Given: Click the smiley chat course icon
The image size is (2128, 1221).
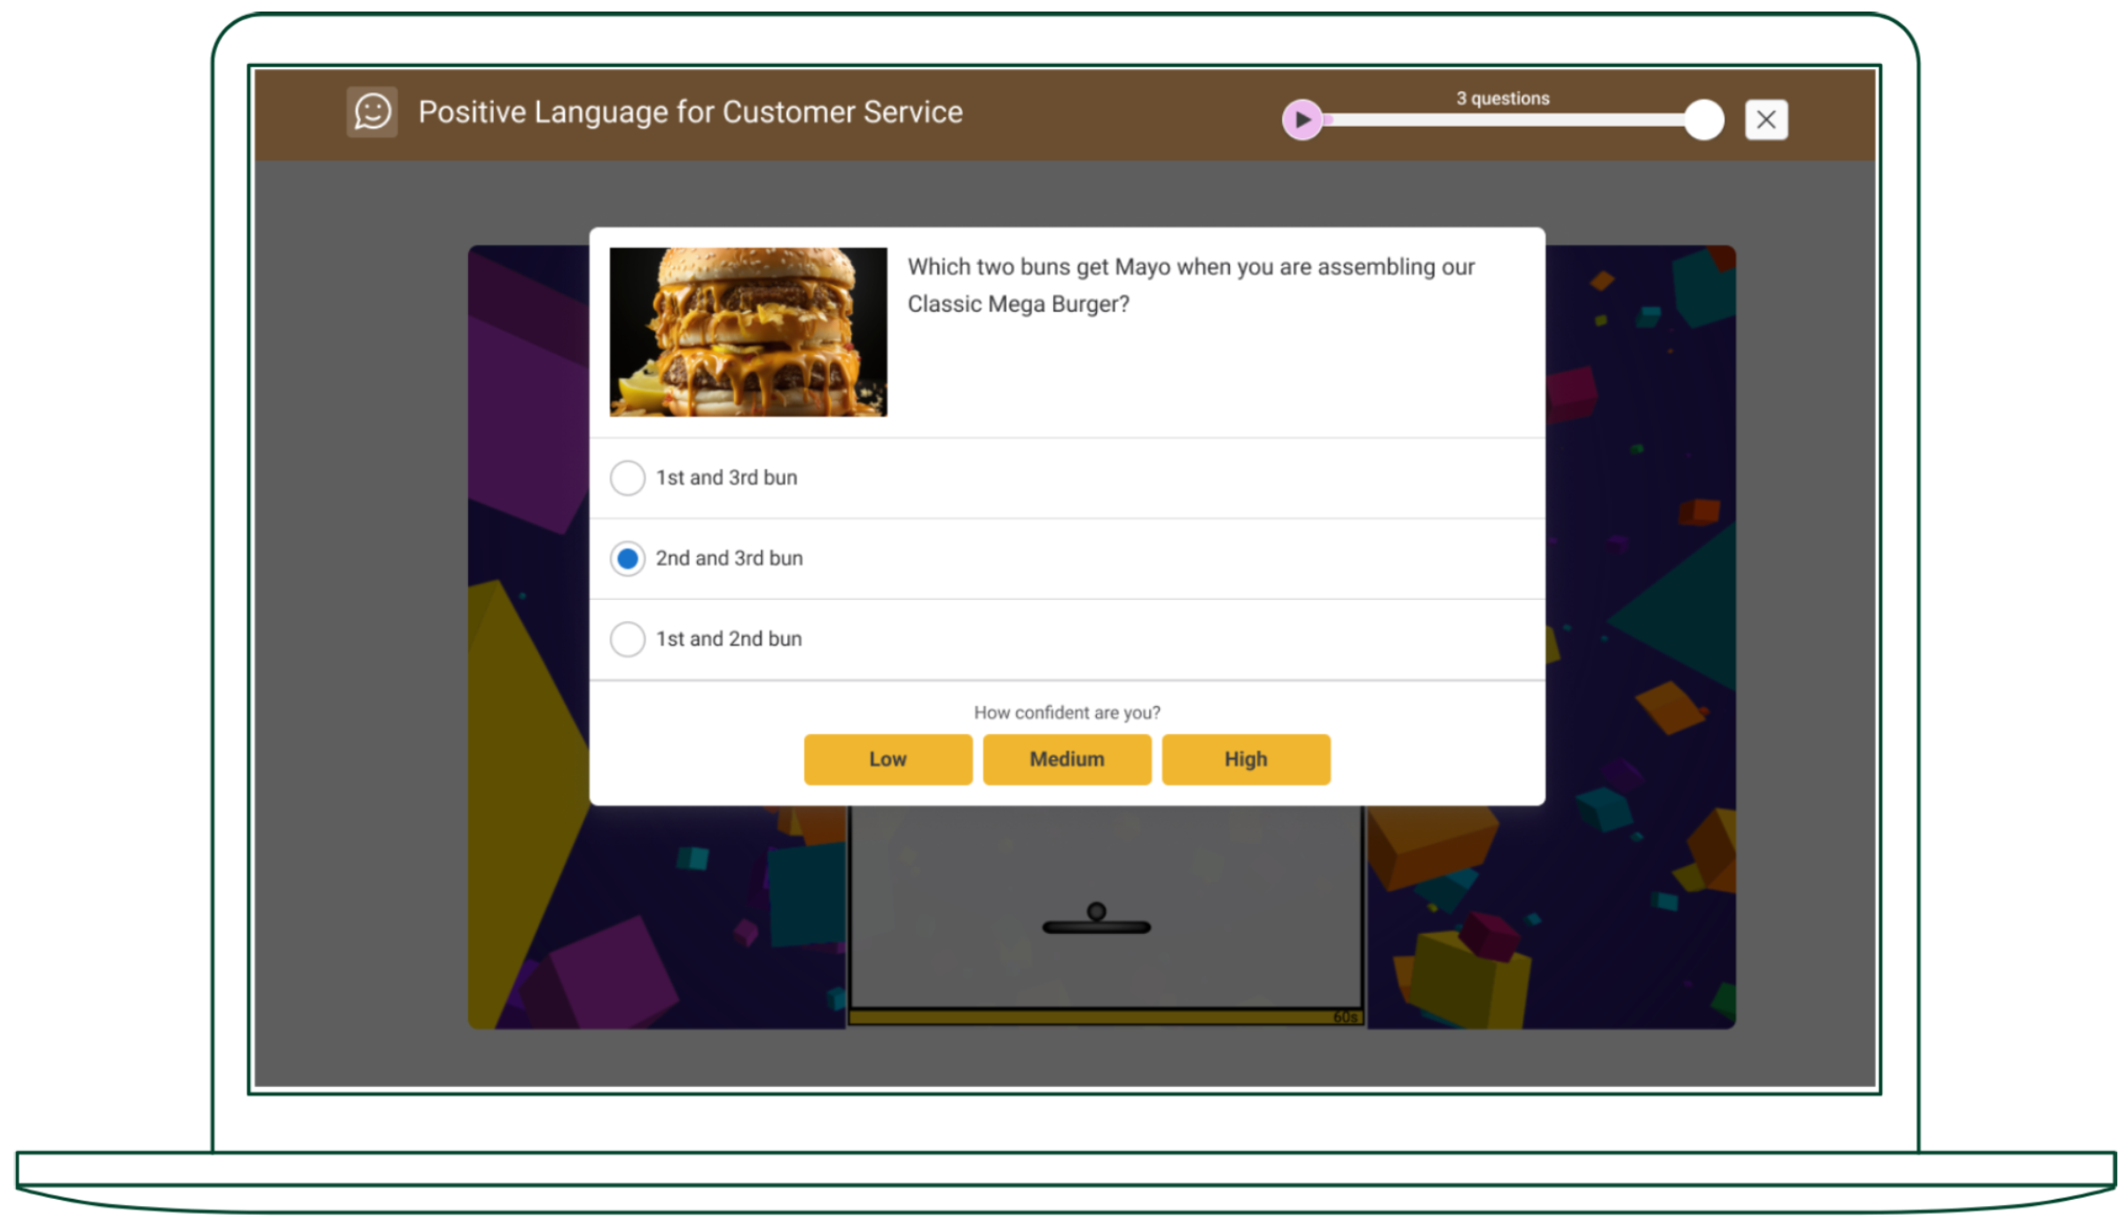Looking at the screenshot, I should (x=372, y=113).
